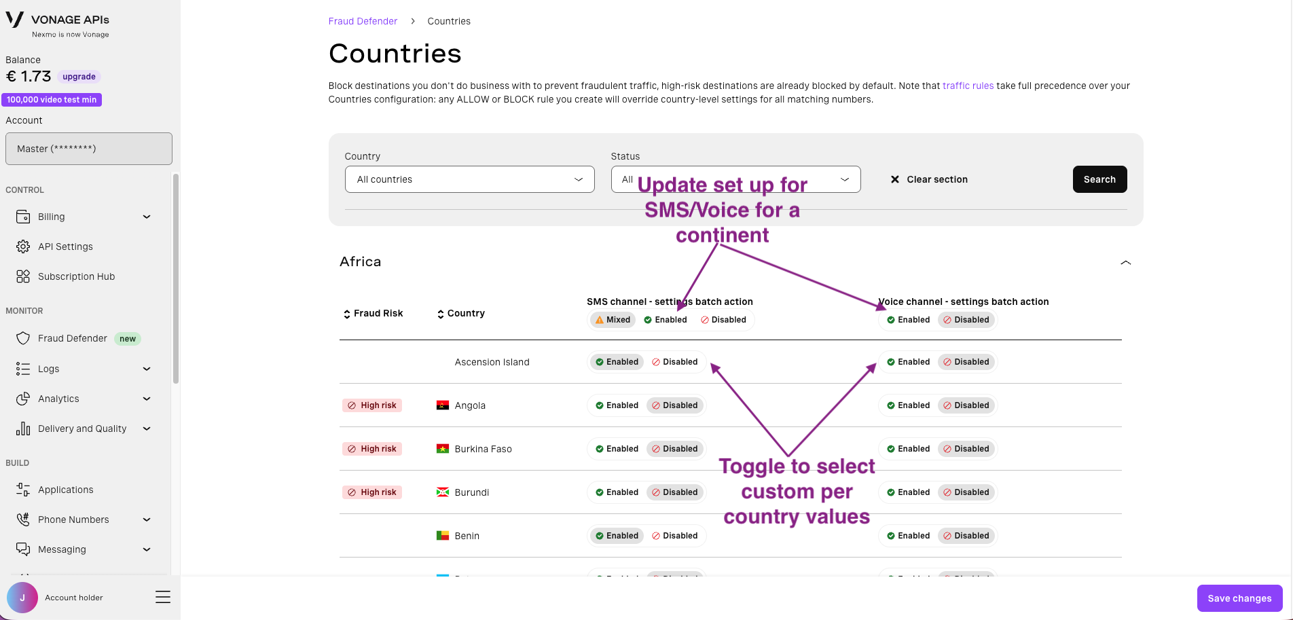Screen dimensions: 1293x620
Task: Open the Logs sidebar menu item
Action: 85,369
